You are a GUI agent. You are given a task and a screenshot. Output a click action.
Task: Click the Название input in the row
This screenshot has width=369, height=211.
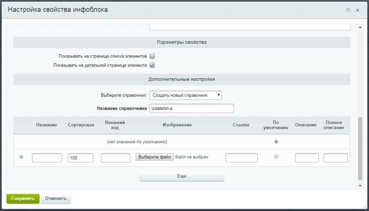tap(47, 158)
